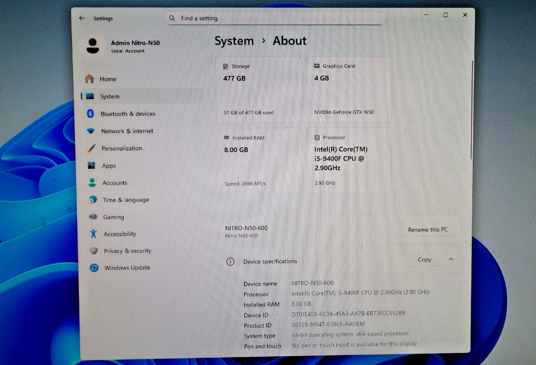Open the Accounts settings page

click(x=114, y=183)
